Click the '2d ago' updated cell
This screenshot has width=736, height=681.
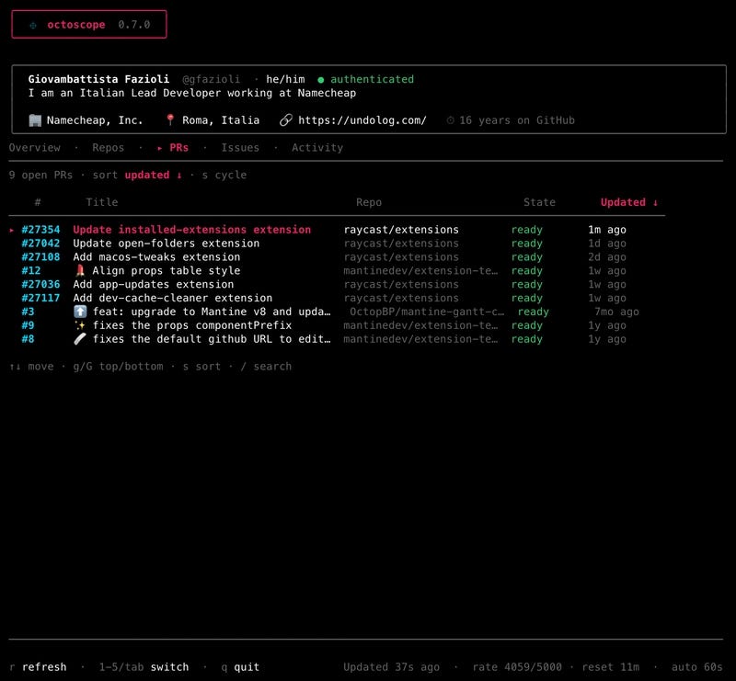click(x=607, y=257)
